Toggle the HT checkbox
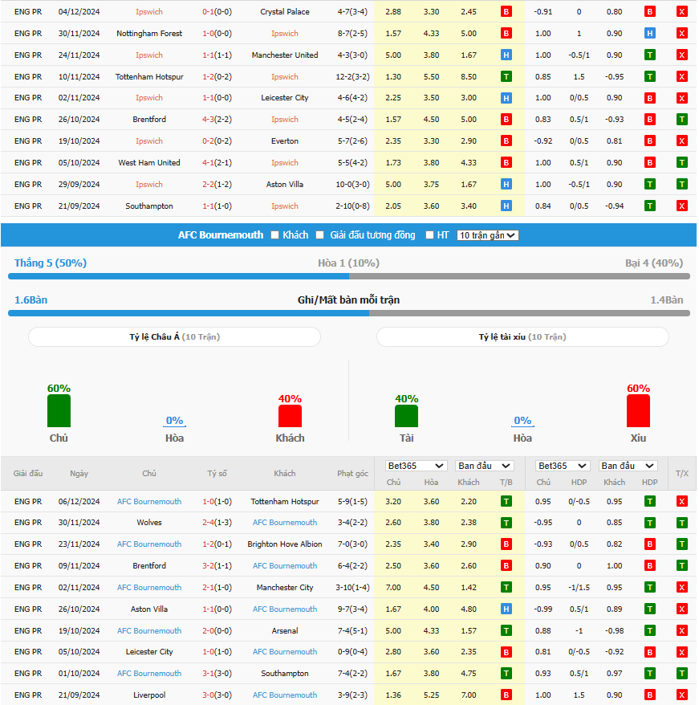 [429, 235]
